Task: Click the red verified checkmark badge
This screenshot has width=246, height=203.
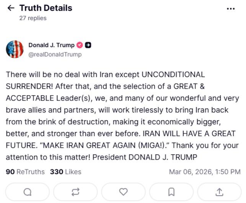Action: [x=80, y=45]
